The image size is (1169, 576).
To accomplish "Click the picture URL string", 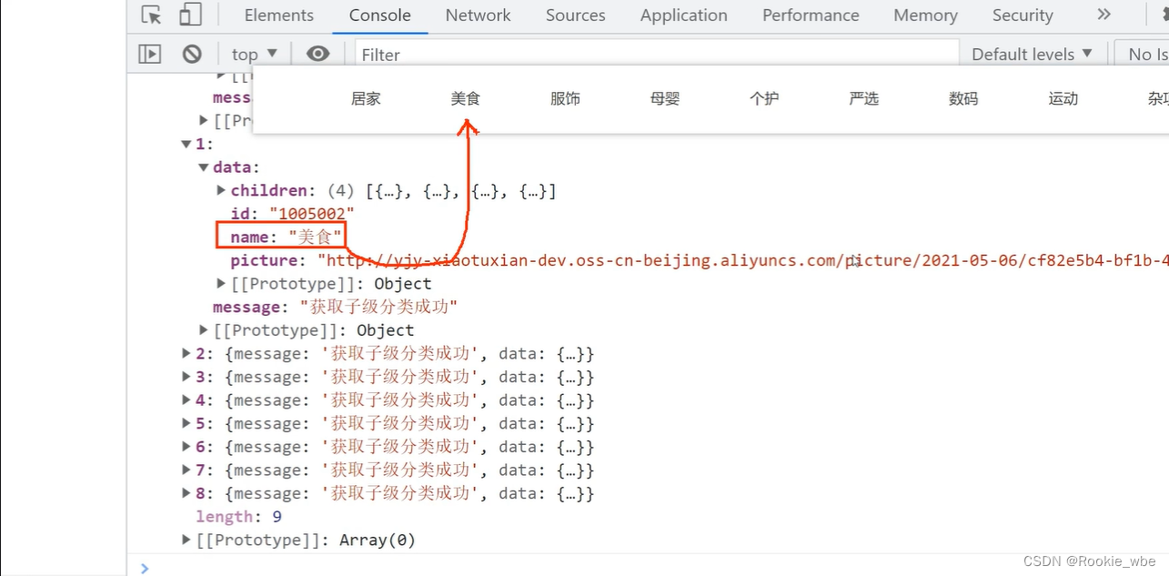I will (741, 261).
